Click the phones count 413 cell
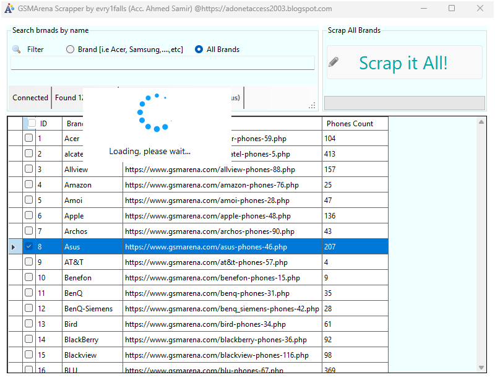This screenshot has width=495, height=380. pyautogui.click(x=355, y=154)
